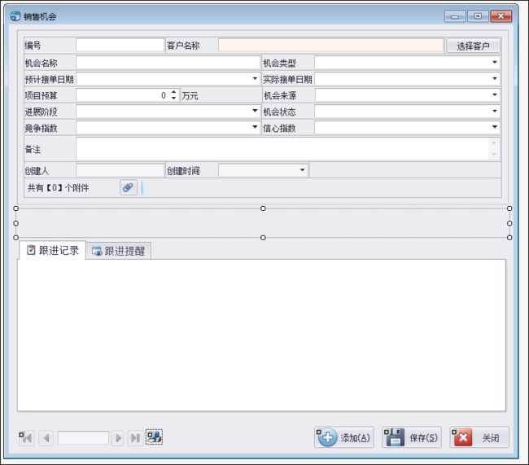The height and width of the screenshot is (465, 529).
Task: Minimize the 销售机会 window
Action: 454,16
